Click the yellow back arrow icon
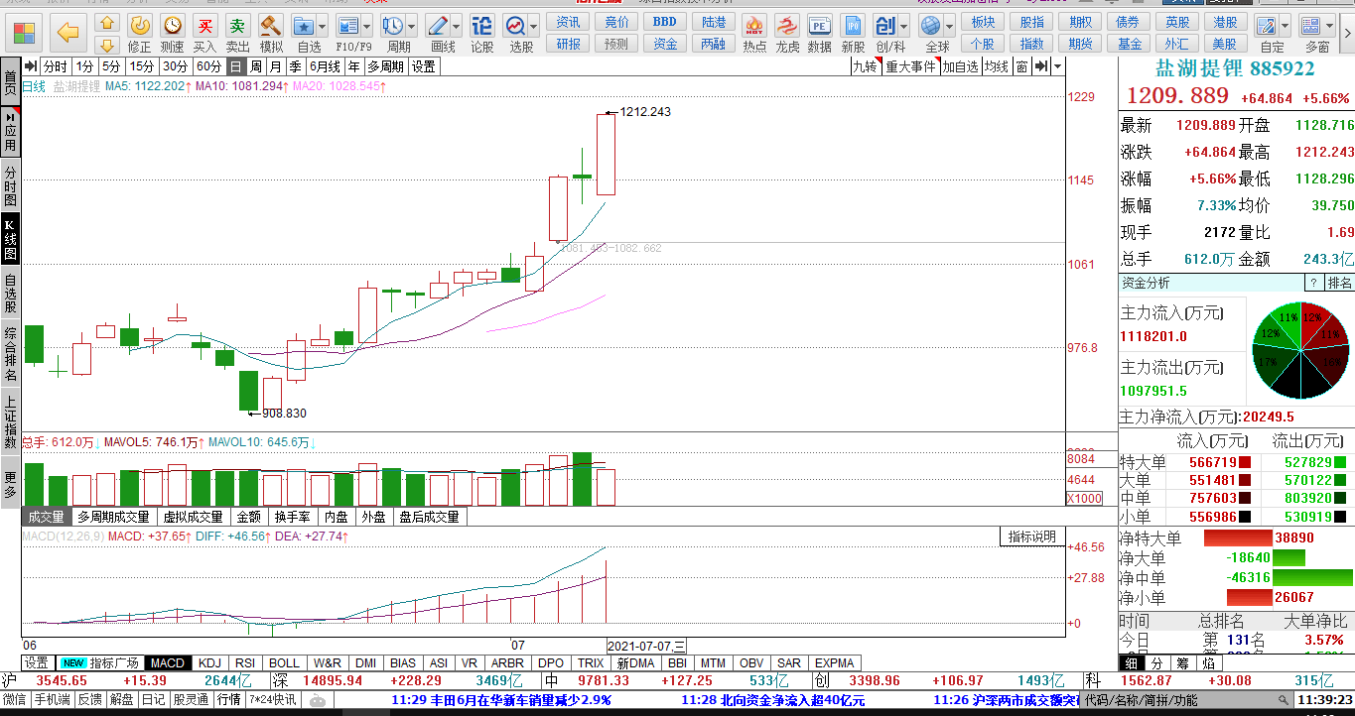 coord(68,33)
